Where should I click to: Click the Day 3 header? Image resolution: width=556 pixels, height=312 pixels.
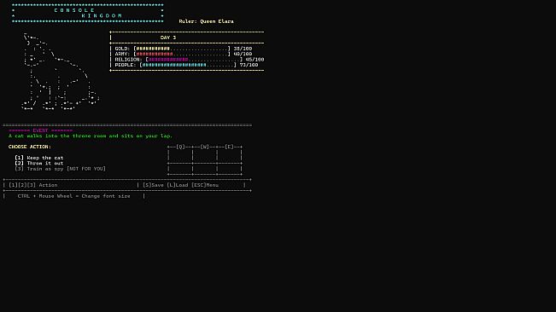tap(168, 38)
